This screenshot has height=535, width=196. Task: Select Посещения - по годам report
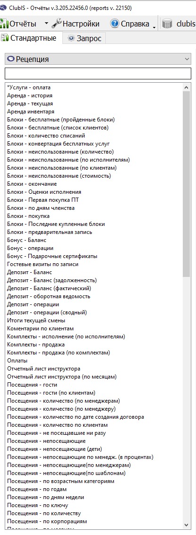coord(37,489)
